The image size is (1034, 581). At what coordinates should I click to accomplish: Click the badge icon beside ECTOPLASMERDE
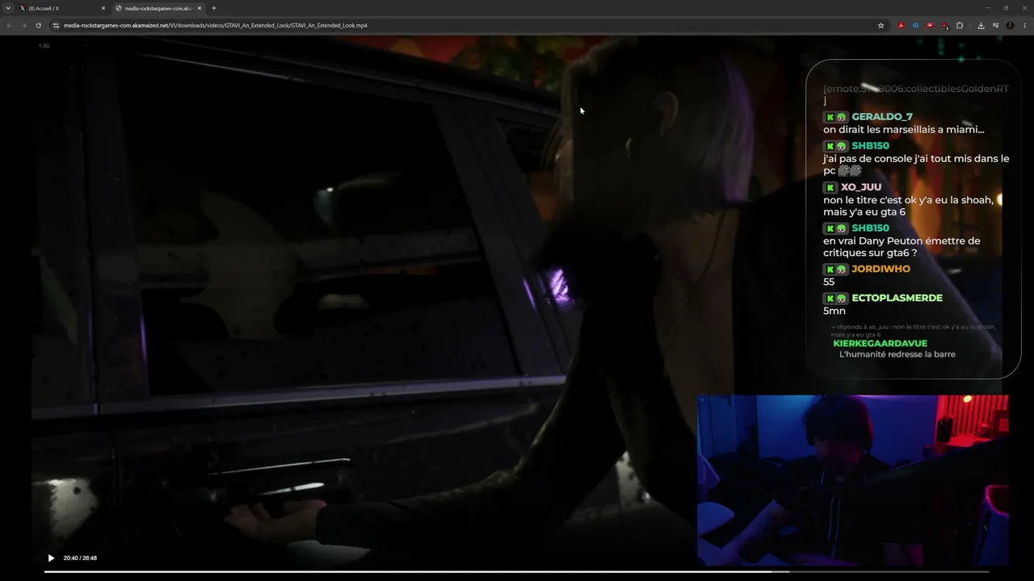tap(835, 298)
